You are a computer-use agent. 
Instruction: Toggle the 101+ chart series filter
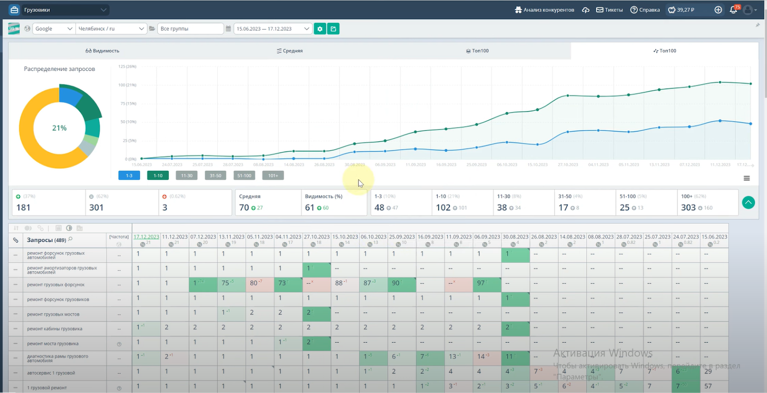tap(273, 176)
